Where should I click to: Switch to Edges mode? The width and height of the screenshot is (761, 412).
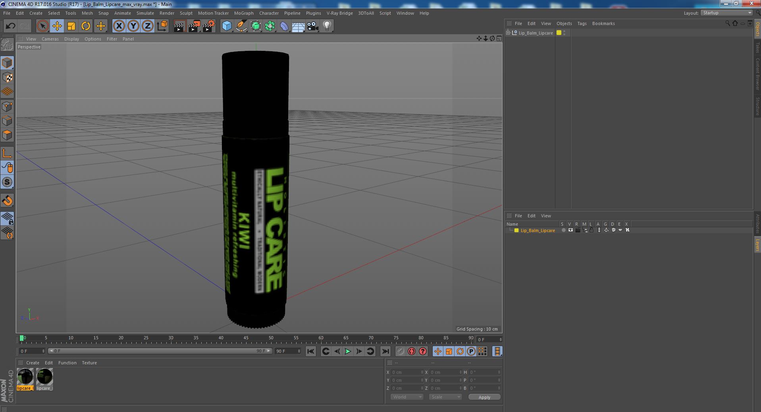[7, 121]
